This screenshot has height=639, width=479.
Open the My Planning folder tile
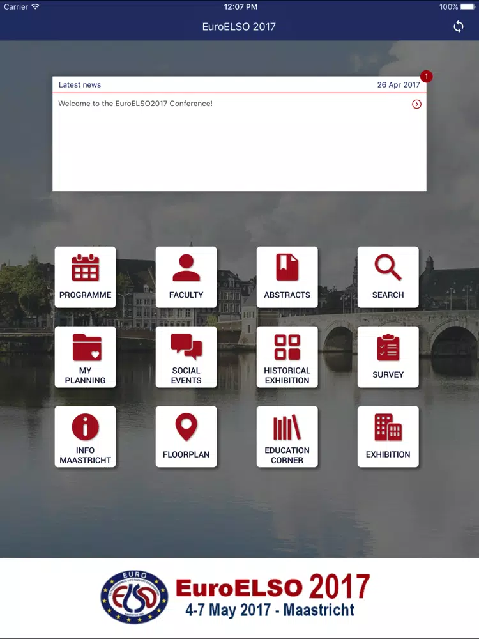click(x=85, y=357)
